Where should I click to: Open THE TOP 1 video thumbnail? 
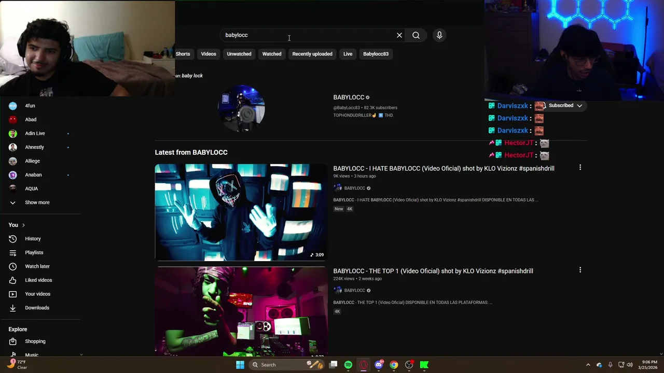[x=241, y=312]
